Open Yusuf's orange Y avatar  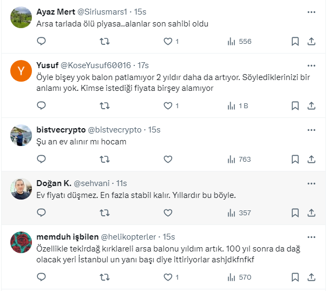21,71
